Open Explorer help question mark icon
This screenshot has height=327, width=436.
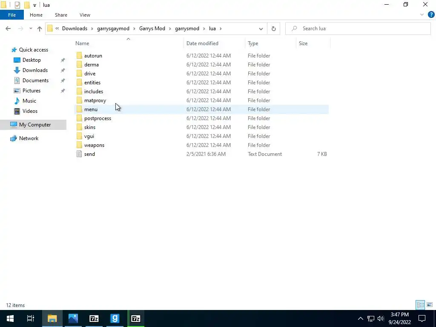(431, 15)
